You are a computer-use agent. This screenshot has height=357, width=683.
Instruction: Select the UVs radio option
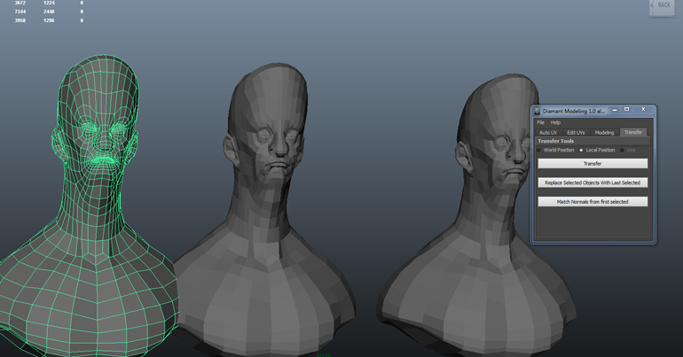coord(623,150)
